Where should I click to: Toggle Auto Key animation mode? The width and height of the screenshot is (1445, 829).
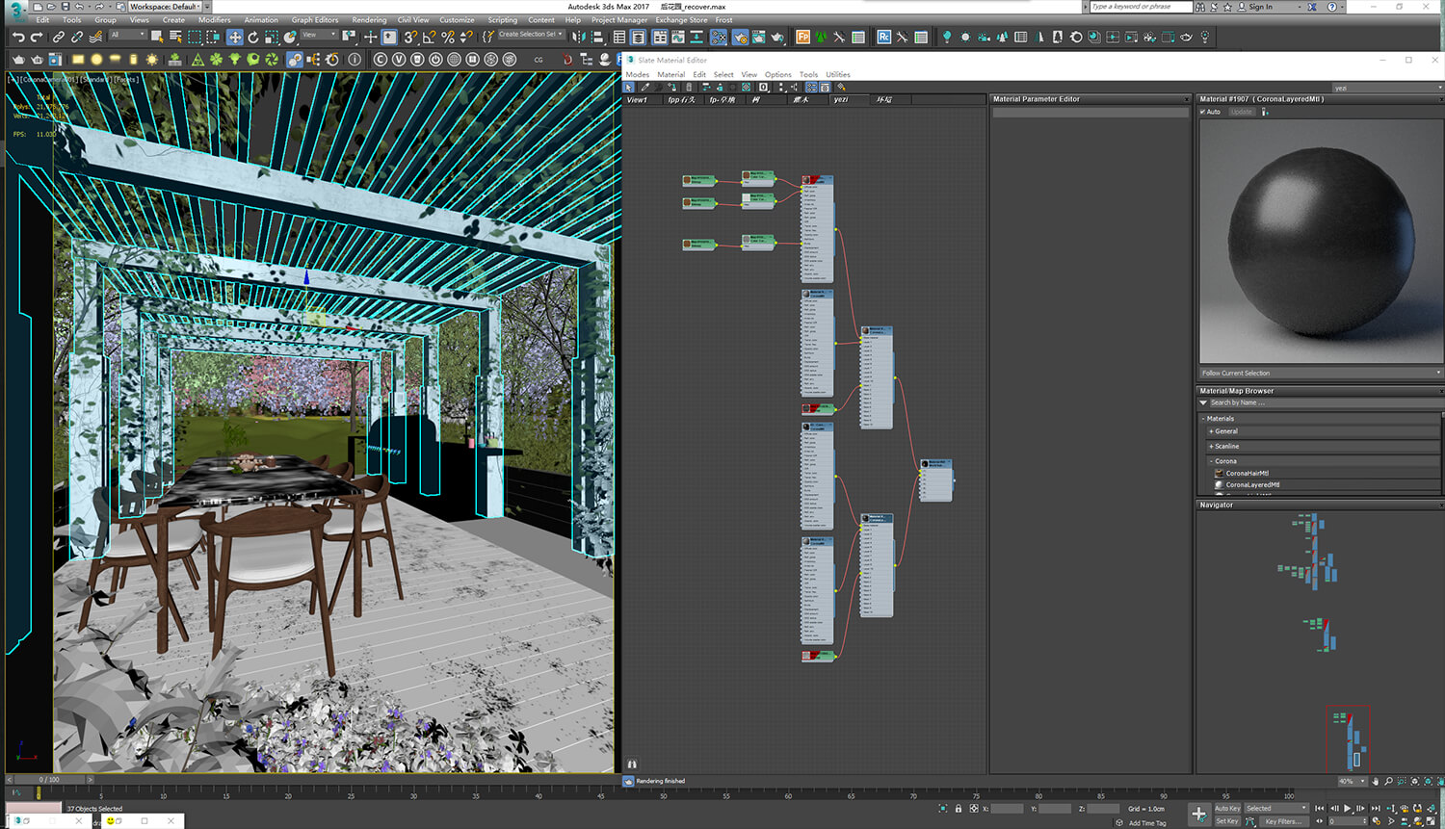tap(1227, 809)
